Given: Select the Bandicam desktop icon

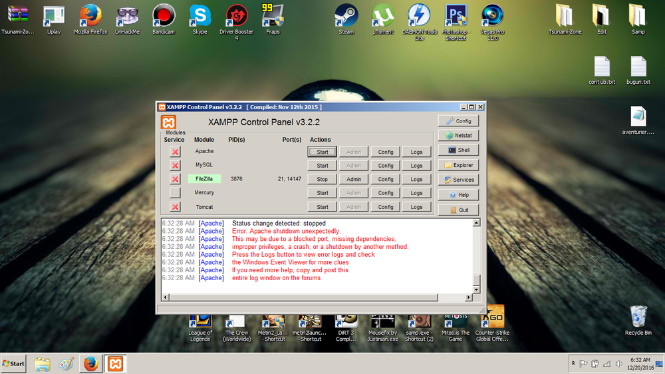Looking at the screenshot, I should 164,19.
